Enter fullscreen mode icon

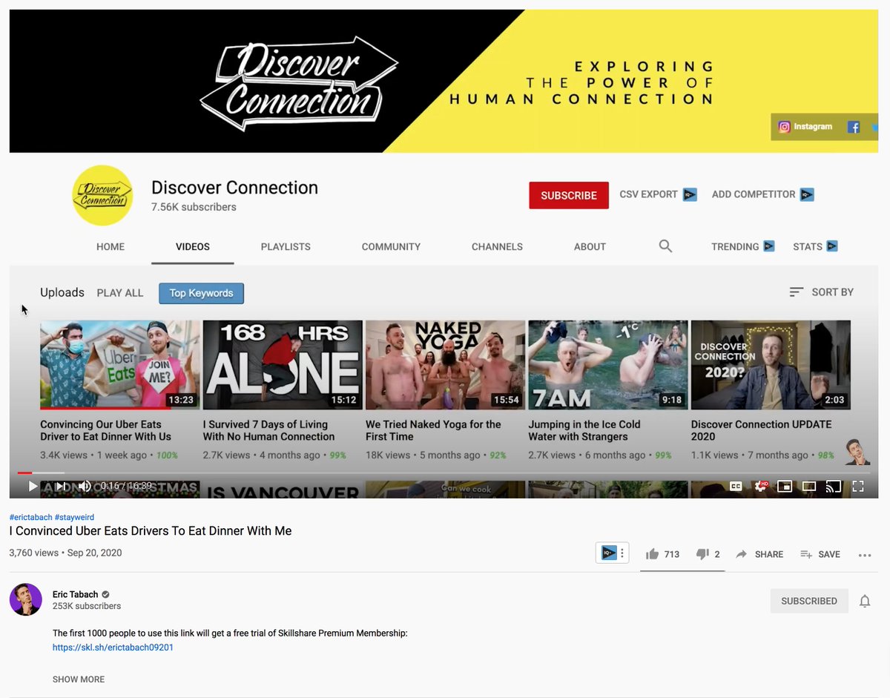(858, 487)
